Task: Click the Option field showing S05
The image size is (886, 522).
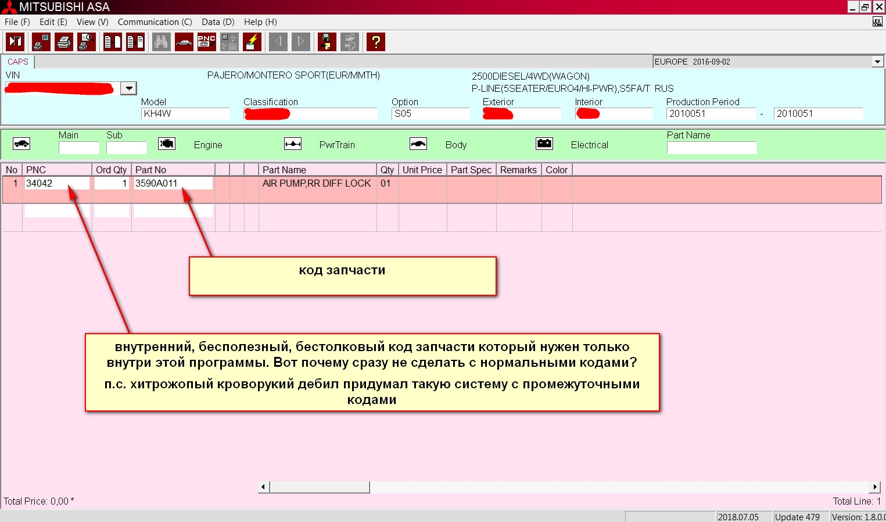Action: point(431,114)
